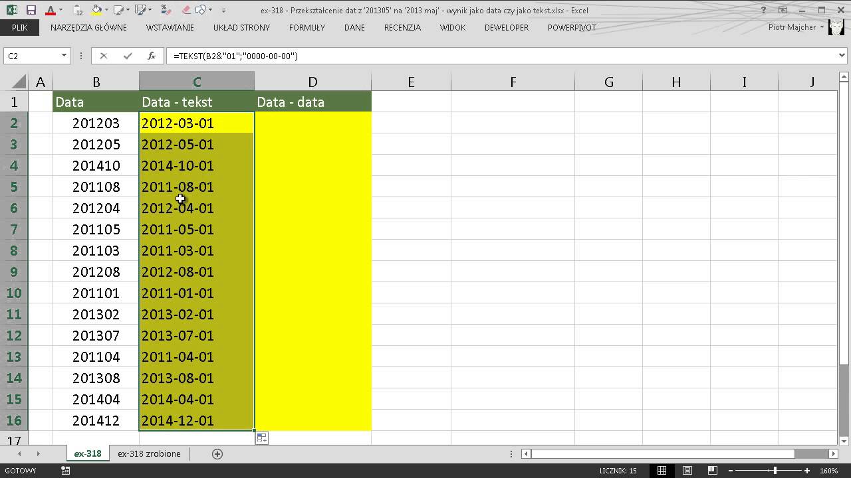Switch to Page Layout view
851x478 pixels.
[x=687, y=471]
